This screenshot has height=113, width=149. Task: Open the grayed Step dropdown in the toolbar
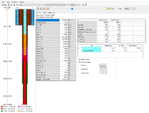[56, 5]
